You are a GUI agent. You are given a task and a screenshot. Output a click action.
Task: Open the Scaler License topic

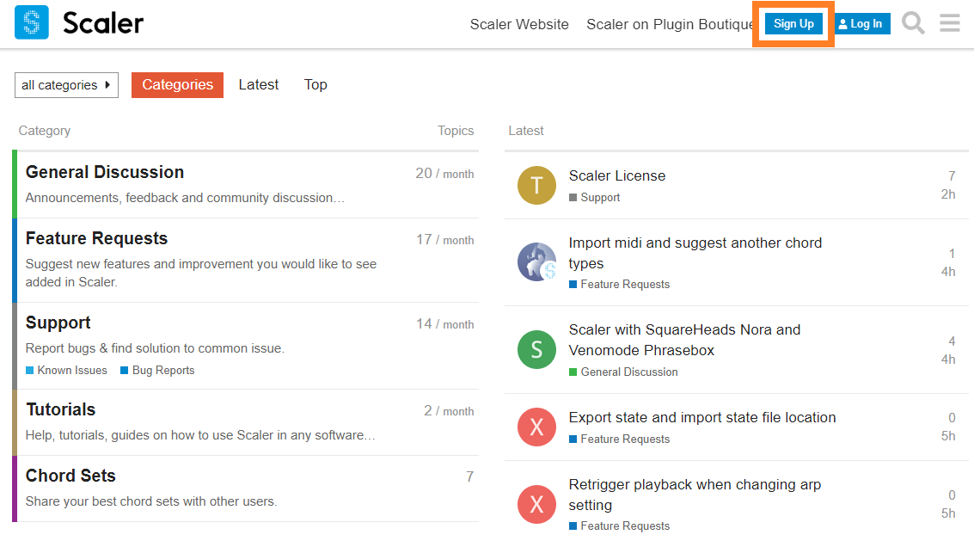coord(617,176)
